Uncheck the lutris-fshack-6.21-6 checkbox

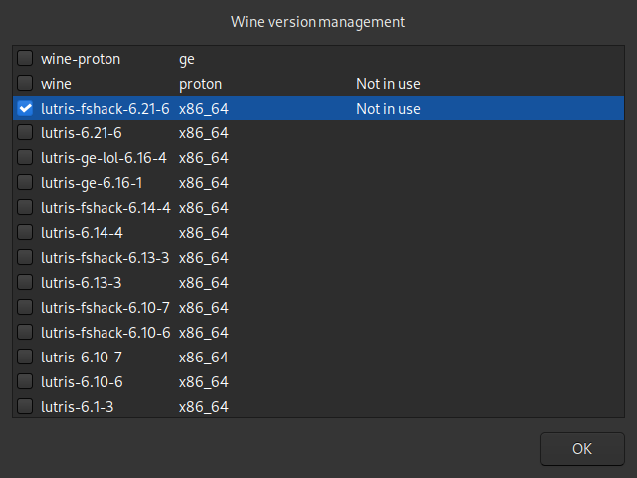click(x=25, y=108)
